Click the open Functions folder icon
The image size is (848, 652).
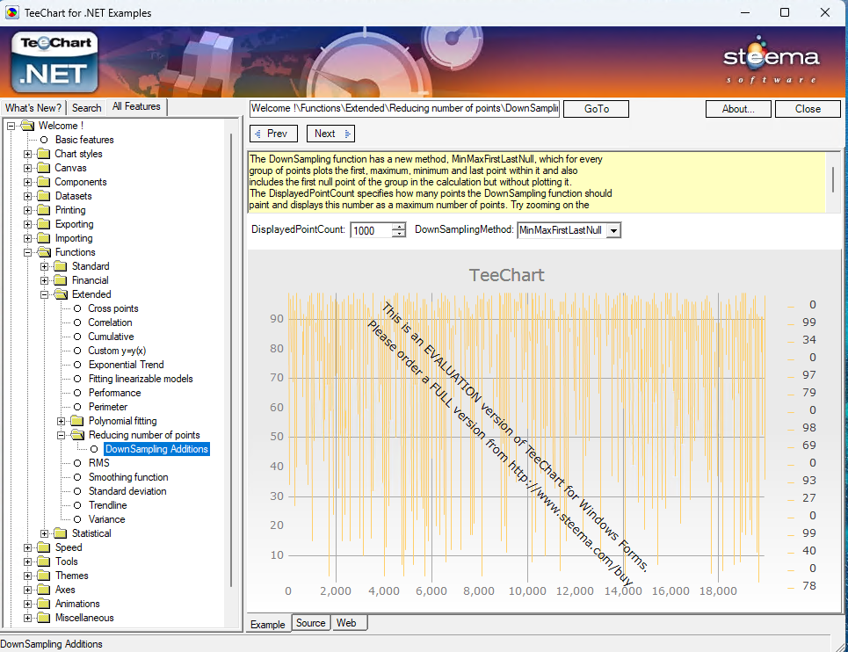pyautogui.click(x=44, y=252)
